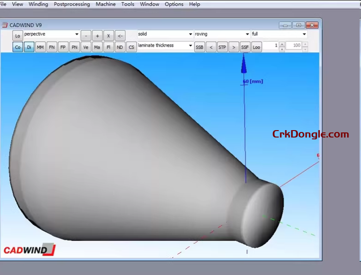Open the Postprocessing menu
This screenshot has height=275, width=361.
point(72,4)
